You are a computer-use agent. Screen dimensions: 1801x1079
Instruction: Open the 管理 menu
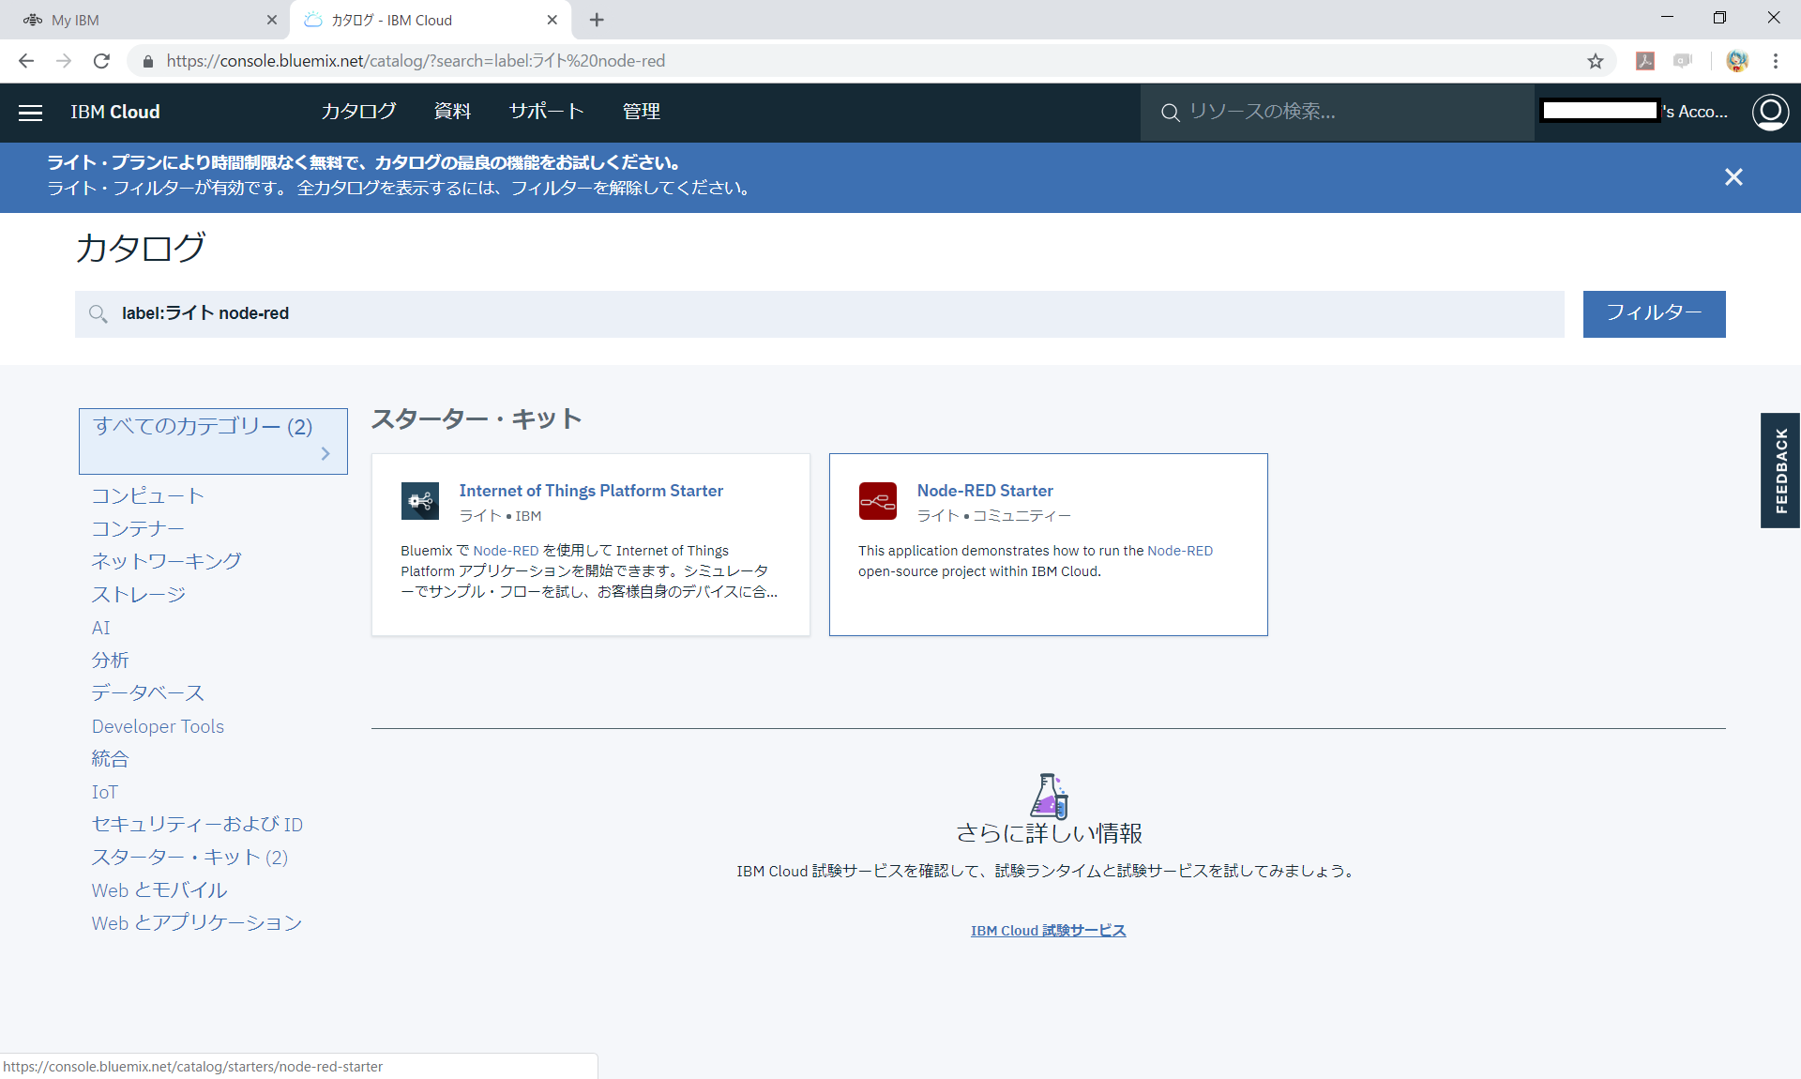[641, 112]
